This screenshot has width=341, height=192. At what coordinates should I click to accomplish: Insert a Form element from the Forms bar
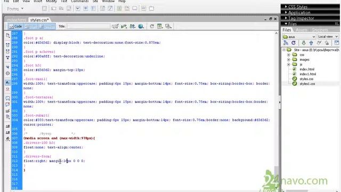click(x=44, y=9)
